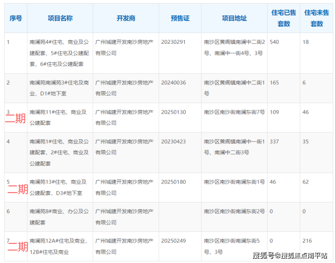Click the 住宅未售套数 column header

tap(316, 19)
